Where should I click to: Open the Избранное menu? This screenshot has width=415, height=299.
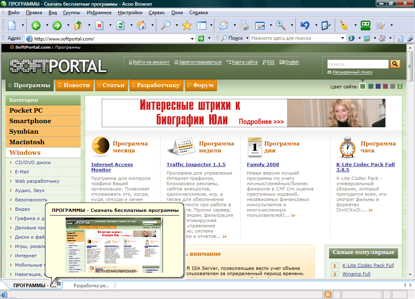point(99,13)
